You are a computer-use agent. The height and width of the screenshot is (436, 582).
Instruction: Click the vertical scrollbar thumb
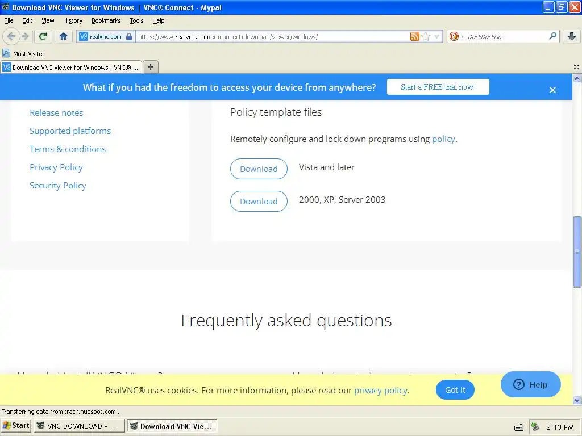click(x=577, y=251)
